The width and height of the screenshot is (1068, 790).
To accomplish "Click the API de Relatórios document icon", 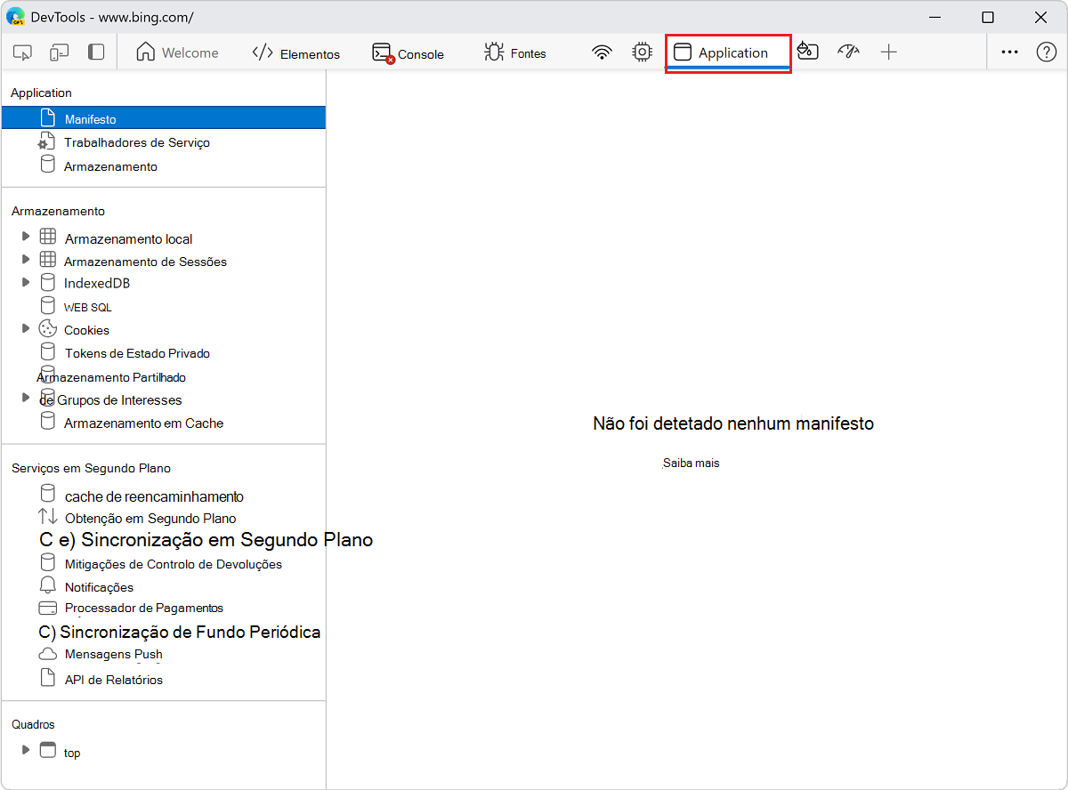I will pyautogui.click(x=48, y=678).
